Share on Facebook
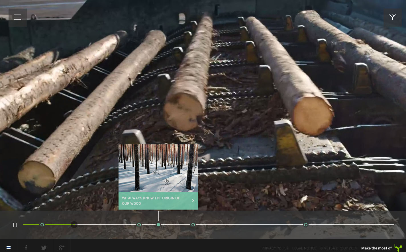The image size is (406, 252). click(26, 247)
